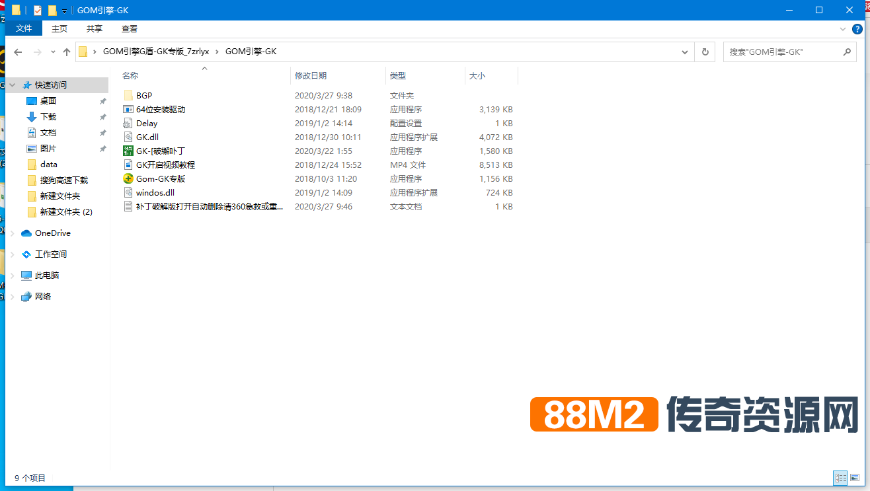Open the Help question mark icon
The image size is (870, 491).
tap(857, 29)
